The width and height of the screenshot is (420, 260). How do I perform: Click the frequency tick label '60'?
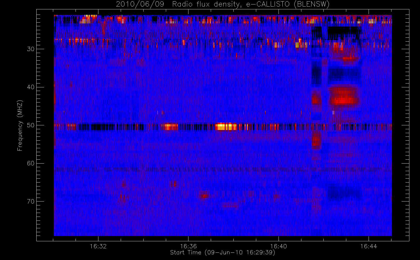tap(31, 163)
